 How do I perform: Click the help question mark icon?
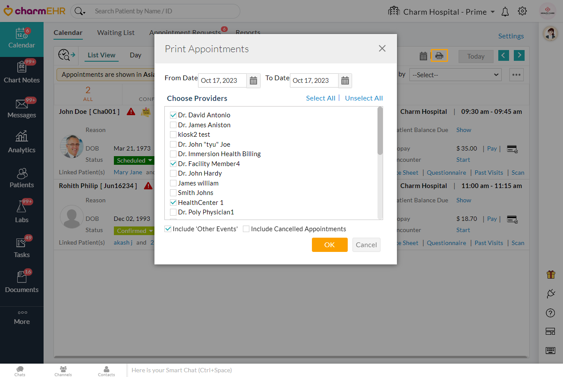click(550, 313)
